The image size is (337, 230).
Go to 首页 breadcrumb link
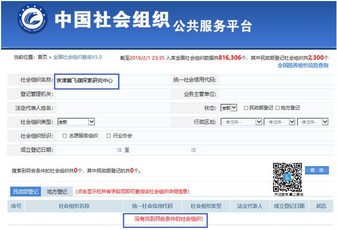[42, 57]
